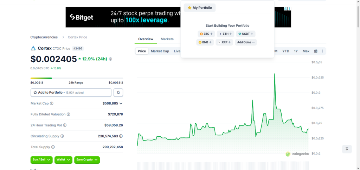Click Total Supply info icon

[x=53, y=147]
